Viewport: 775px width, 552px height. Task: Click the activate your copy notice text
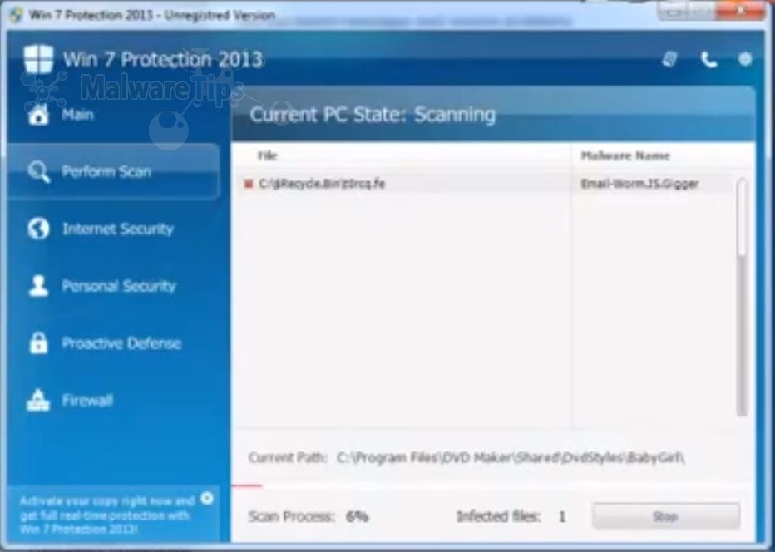(x=107, y=515)
